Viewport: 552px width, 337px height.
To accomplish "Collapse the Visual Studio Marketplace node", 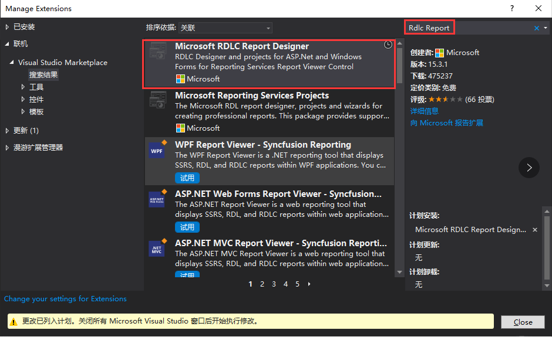I will (x=12, y=63).
